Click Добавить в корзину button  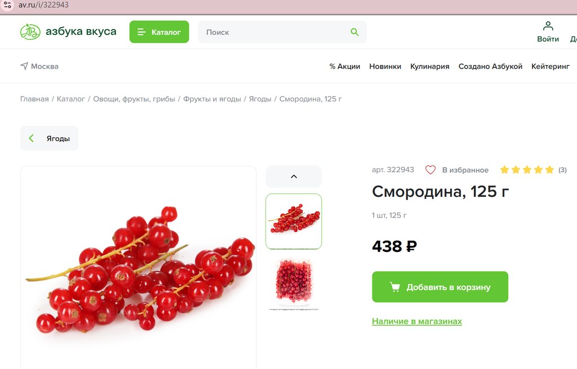(x=440, y=287)
